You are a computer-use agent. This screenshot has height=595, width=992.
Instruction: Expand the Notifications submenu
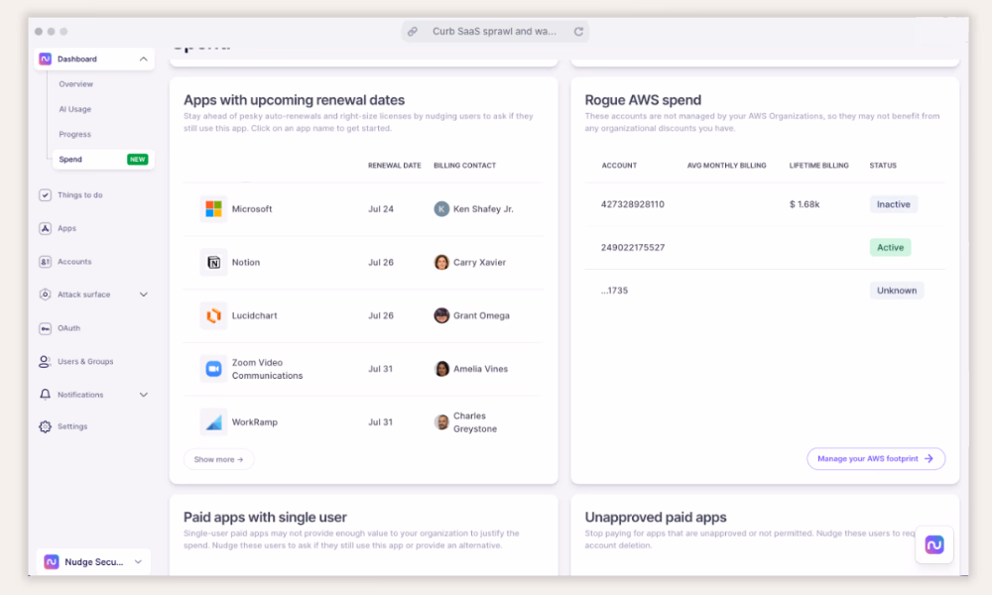click(x=143, y=395)
